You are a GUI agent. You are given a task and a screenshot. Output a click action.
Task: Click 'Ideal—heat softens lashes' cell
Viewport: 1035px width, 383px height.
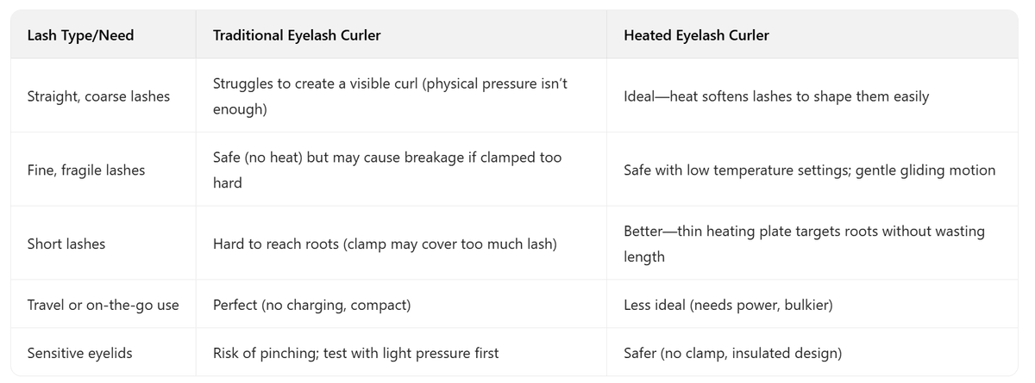pos(775,96)
